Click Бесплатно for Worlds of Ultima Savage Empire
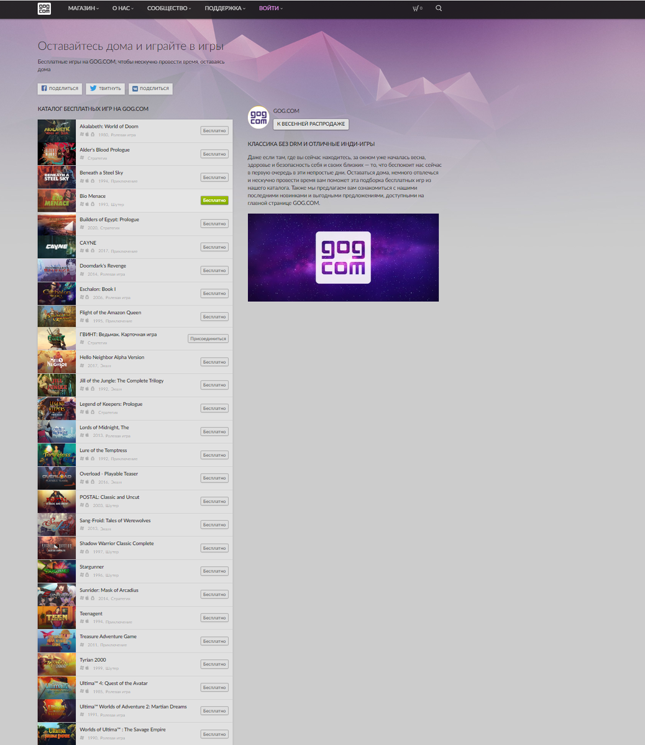 214,734
